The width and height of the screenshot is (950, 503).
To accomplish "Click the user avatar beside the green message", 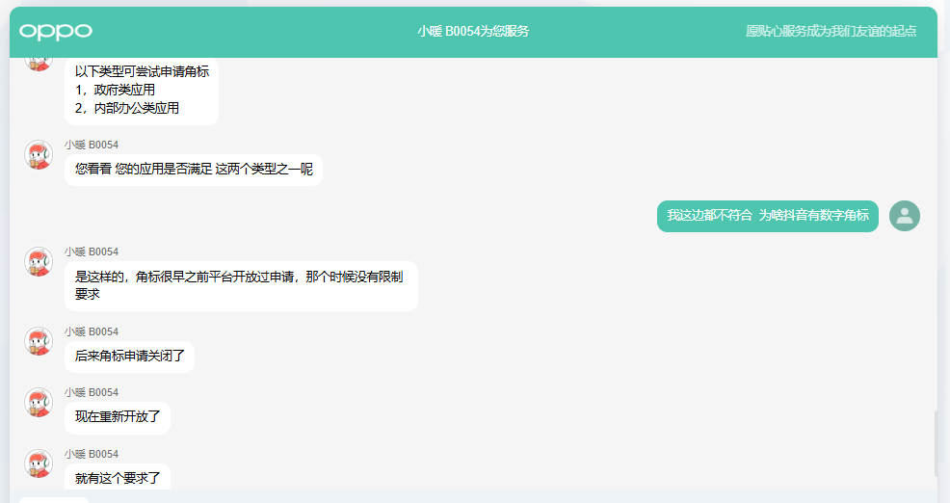I will click(x=904, y=216).
